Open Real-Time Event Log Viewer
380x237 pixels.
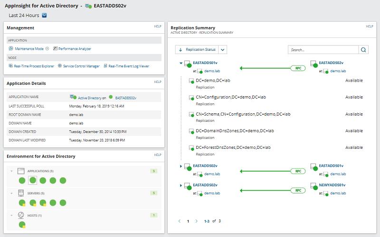(129, 66)
